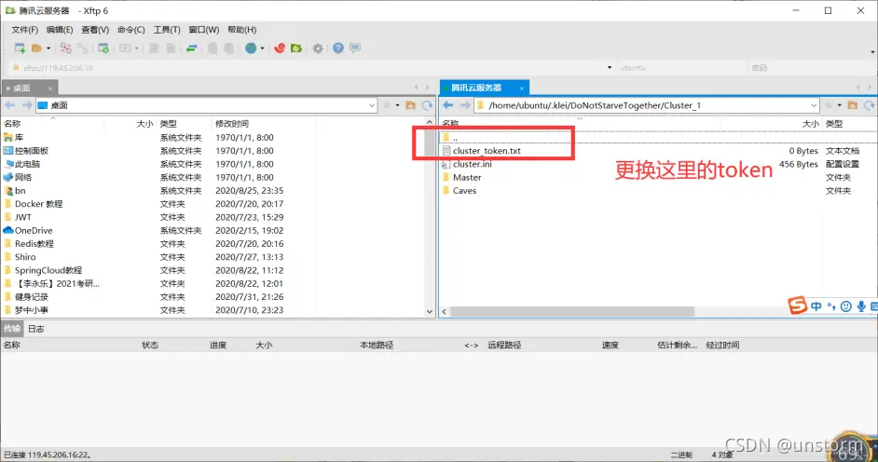
Task: Open the 窗口(W) menu
Action: 204,30
